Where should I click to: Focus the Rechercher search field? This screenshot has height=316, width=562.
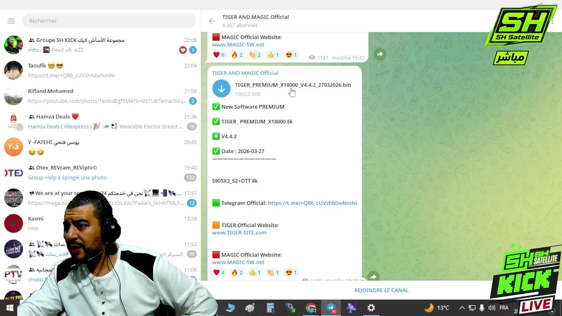click(109, 21)
